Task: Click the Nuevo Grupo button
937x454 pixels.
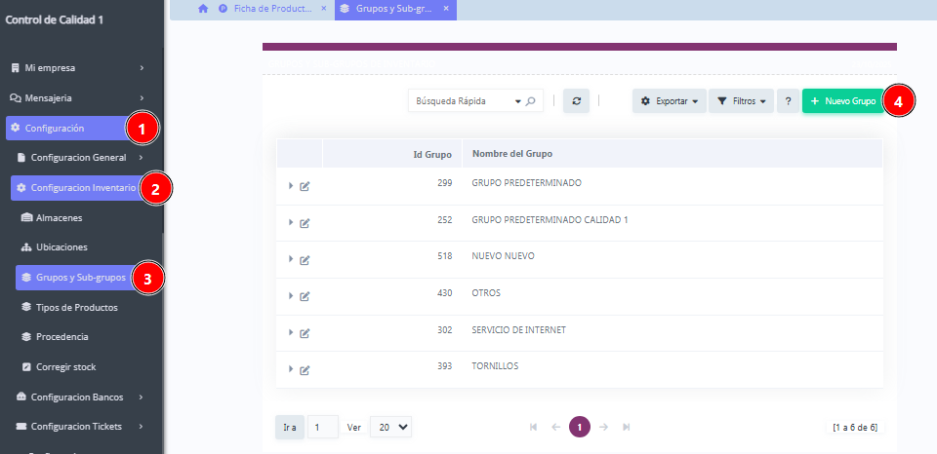Action: 842,100
